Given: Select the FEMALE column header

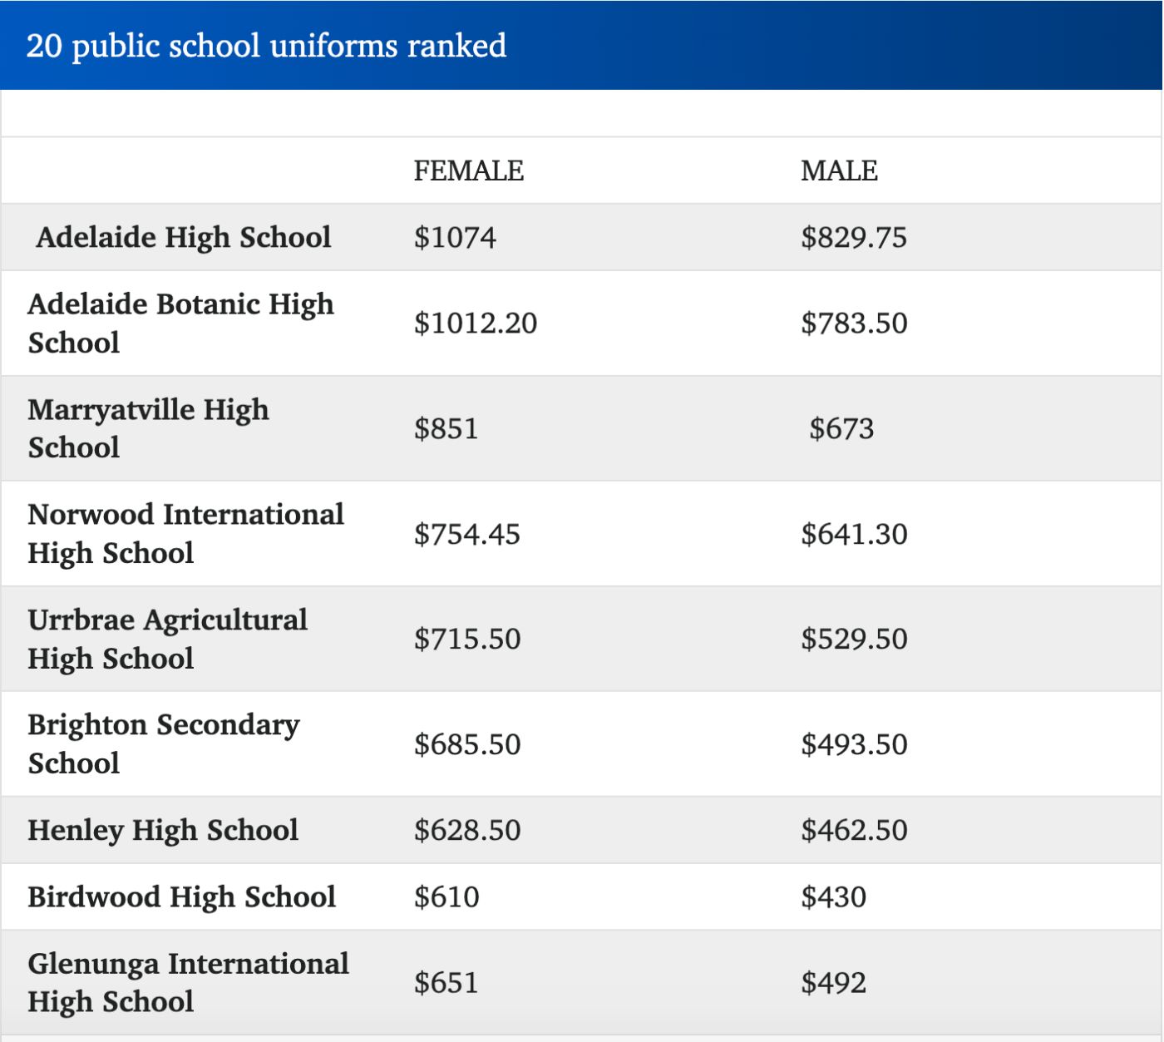Looking at the screenshot, I should [468, 170].
